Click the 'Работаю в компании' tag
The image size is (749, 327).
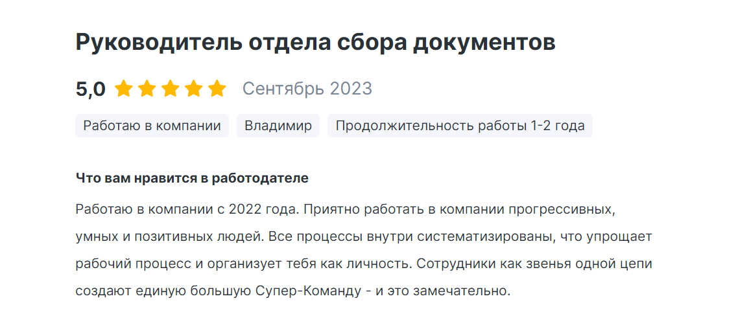coord(152,126)
